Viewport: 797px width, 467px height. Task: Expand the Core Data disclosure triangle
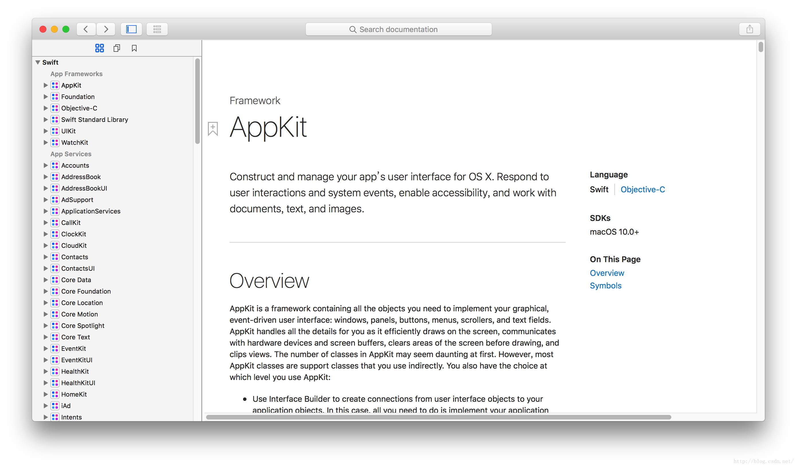[46, 280]
